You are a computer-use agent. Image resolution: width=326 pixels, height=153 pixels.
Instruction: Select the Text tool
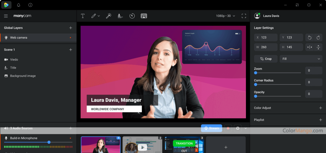click(x=83, y=16)
